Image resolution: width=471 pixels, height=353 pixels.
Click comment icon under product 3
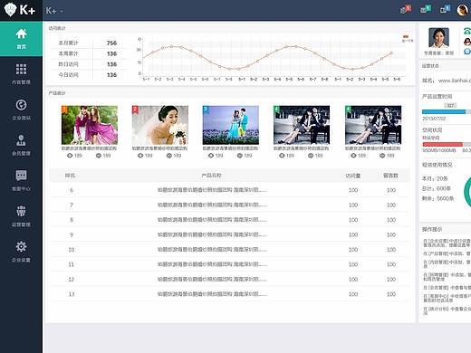tap(240, 156)
